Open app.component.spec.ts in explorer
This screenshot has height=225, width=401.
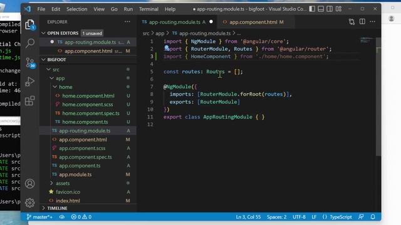click(85, 157)
